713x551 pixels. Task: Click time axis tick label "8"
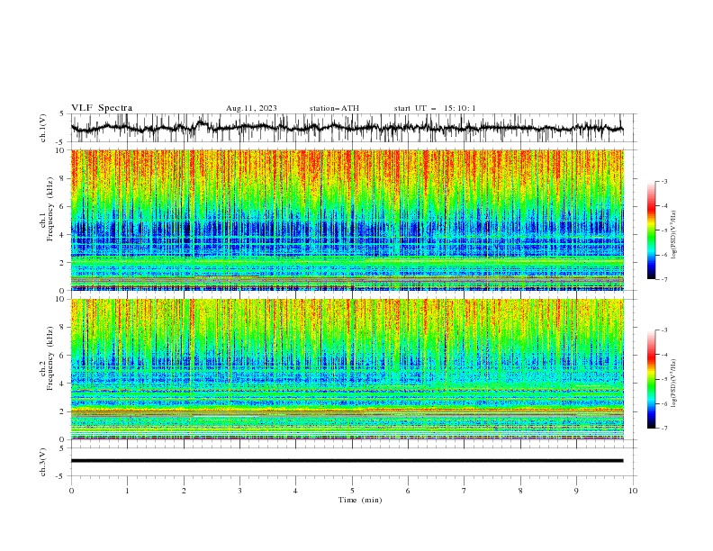pos(520,491)
